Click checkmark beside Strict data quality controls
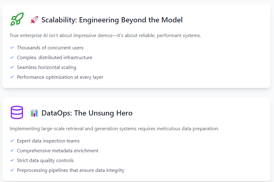Screen dimensions: 274x182 tap(12, 160)
